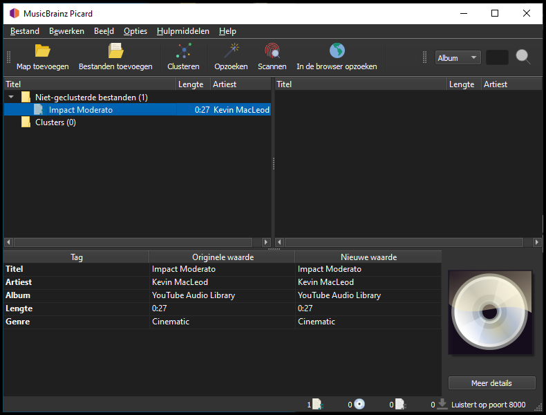Click the cover art disc thumbnail

pyautogui.click(x=490, y=312)
